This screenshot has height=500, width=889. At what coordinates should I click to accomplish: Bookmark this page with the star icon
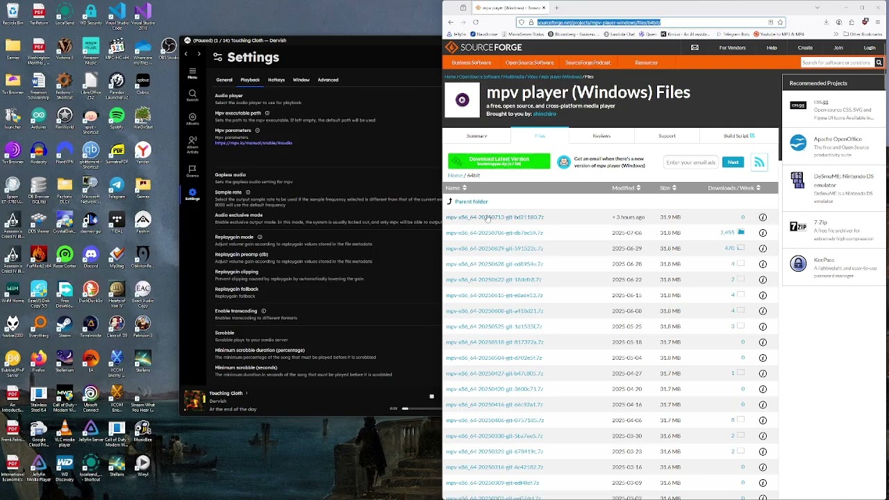pyautogui.click(x=780, y=22)
